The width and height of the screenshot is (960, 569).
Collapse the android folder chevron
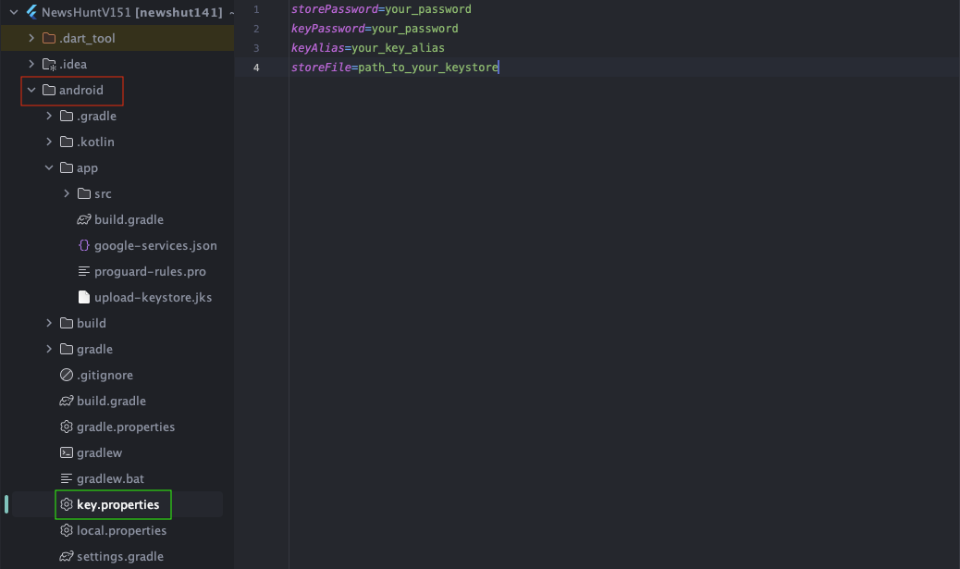(31, 91)
